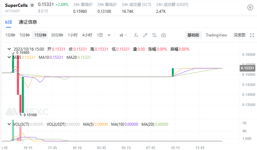Select the pencil drawing tool

tap(145, 35)
